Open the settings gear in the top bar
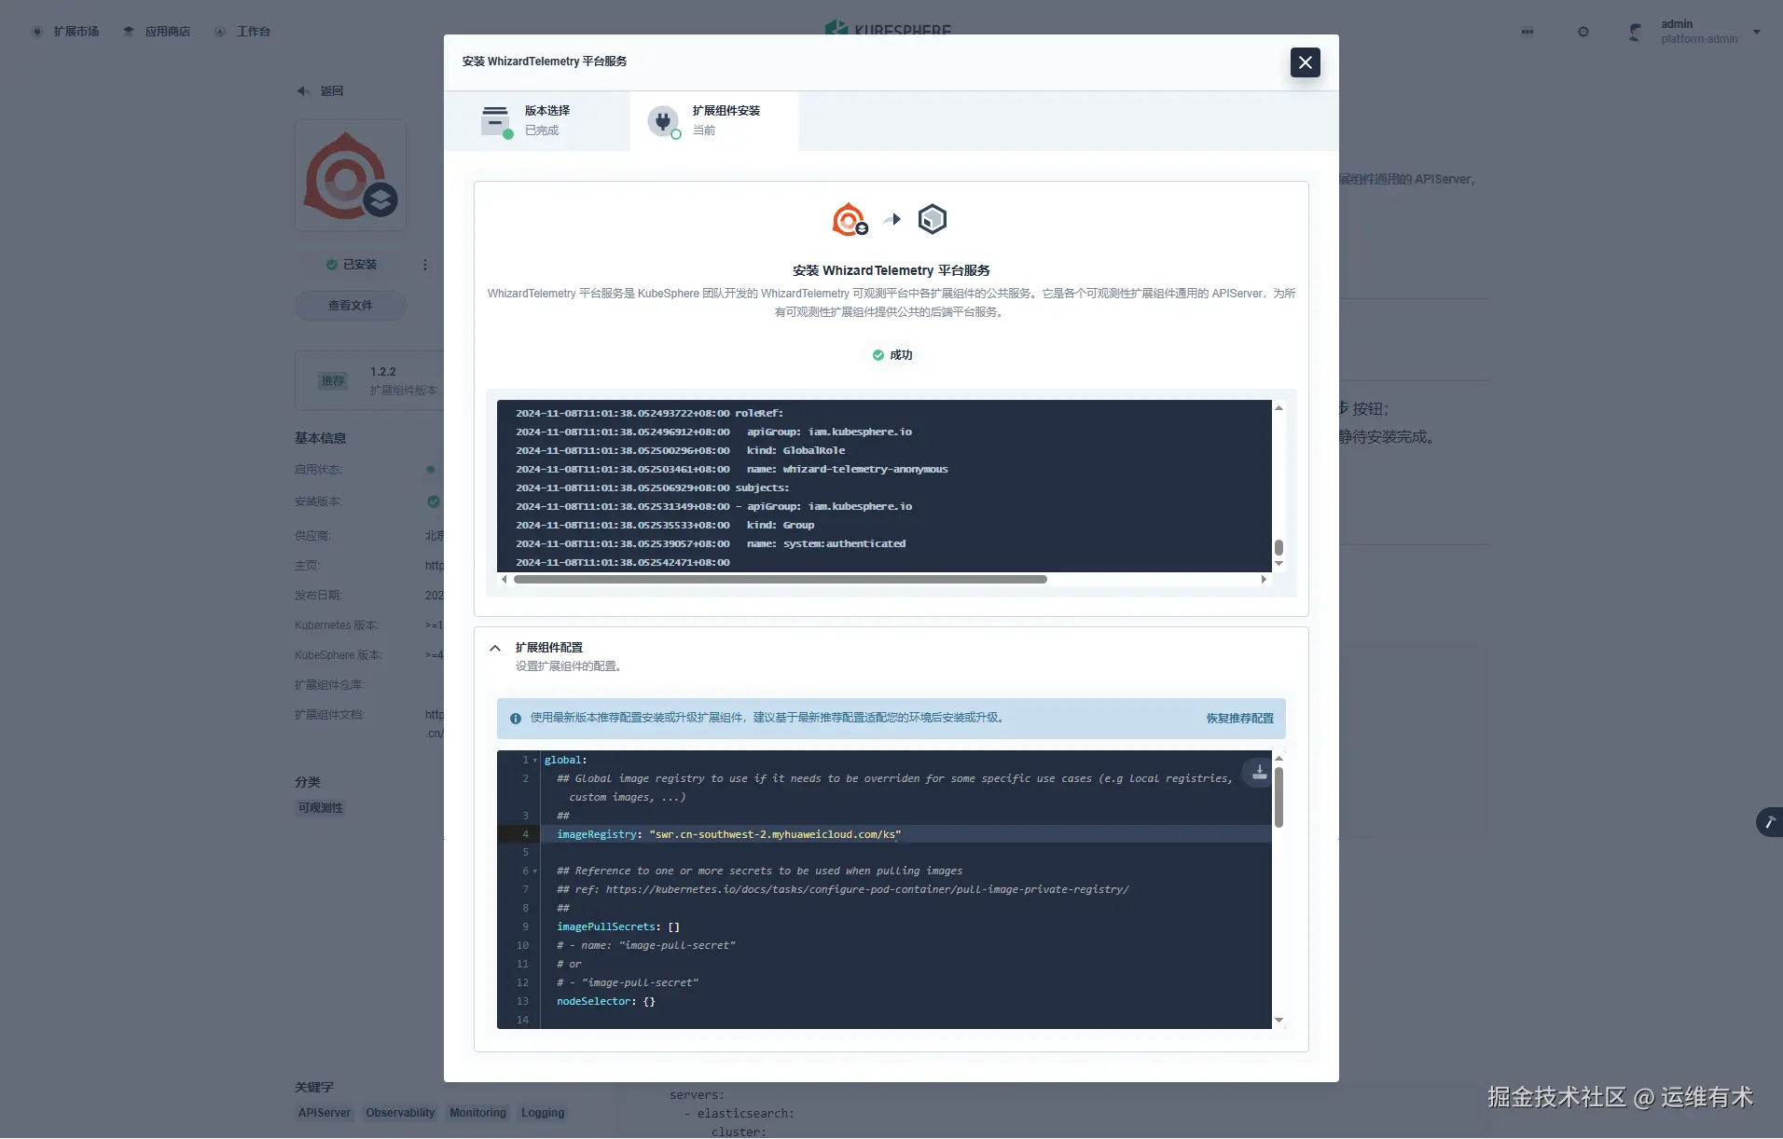Viewport: 1783px width, 1139px height. (1583, 32)
